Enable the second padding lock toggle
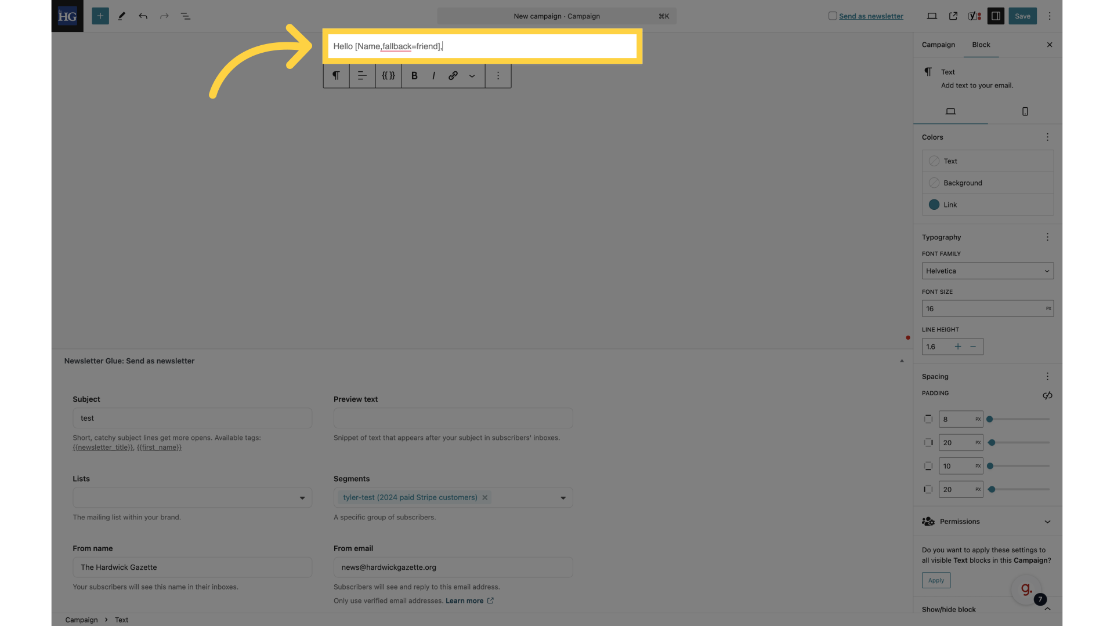The image size is (1114, 626). pyautogui.click(x=928, y=443)
